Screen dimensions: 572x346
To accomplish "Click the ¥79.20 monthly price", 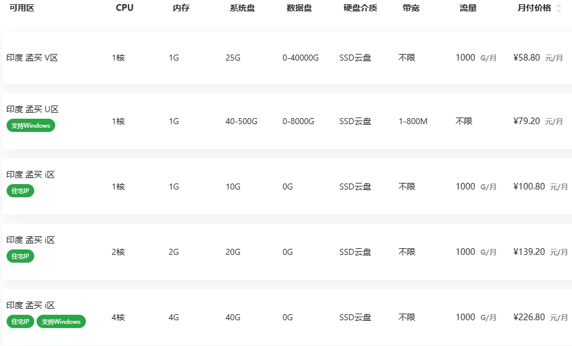I will [x=527, y=121].
